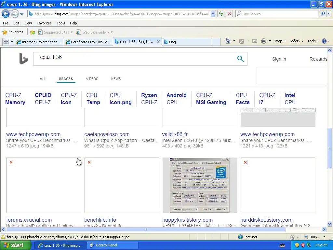Switch to the Bing tab

click(x=187, y=42)
